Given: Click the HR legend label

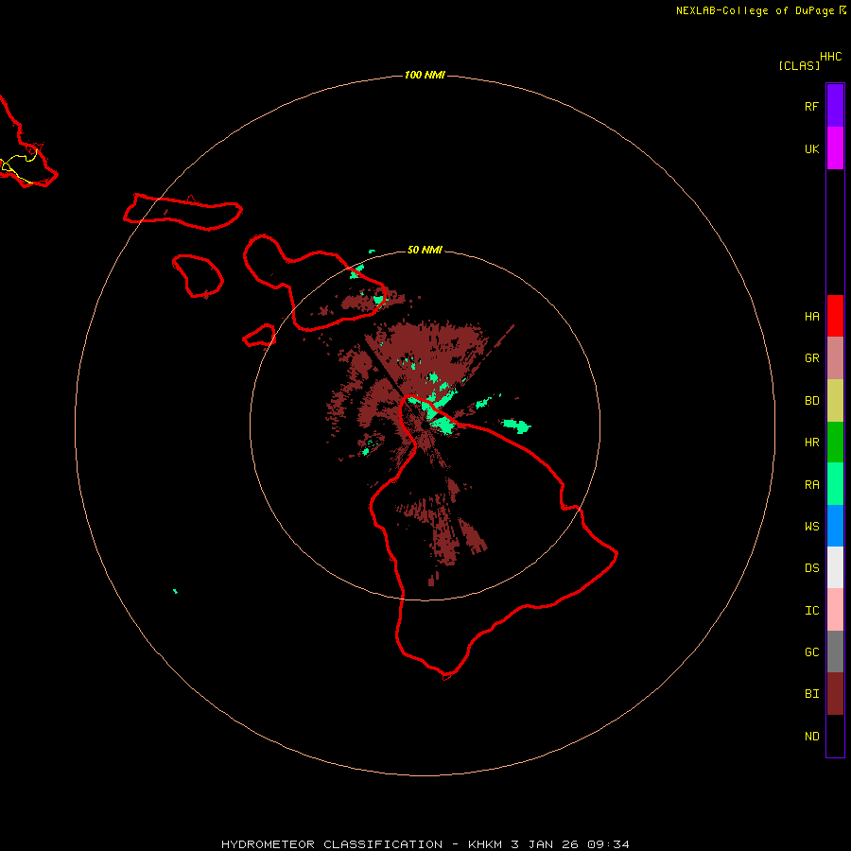Looking at the screenshot, I should (x=811, y=443).
